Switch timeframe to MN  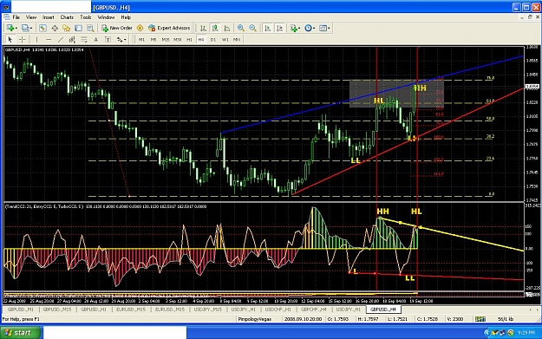click(237, 40)
